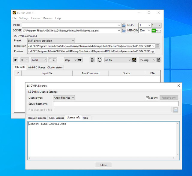Close the LS-DYNA License dialog with X
This screenshot has height=176, width=192.
click(179, 85)
